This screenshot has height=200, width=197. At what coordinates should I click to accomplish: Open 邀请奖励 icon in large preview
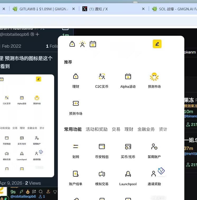[153, 174]
